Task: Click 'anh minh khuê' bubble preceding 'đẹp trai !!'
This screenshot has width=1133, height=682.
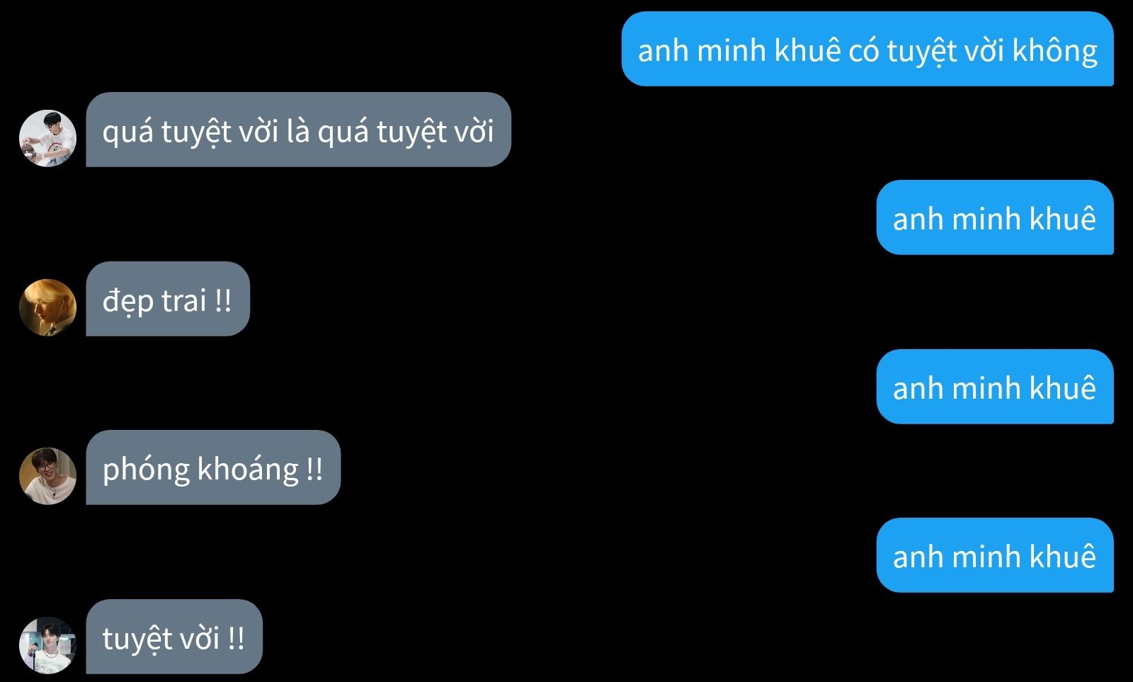Action: coord(995,217)
